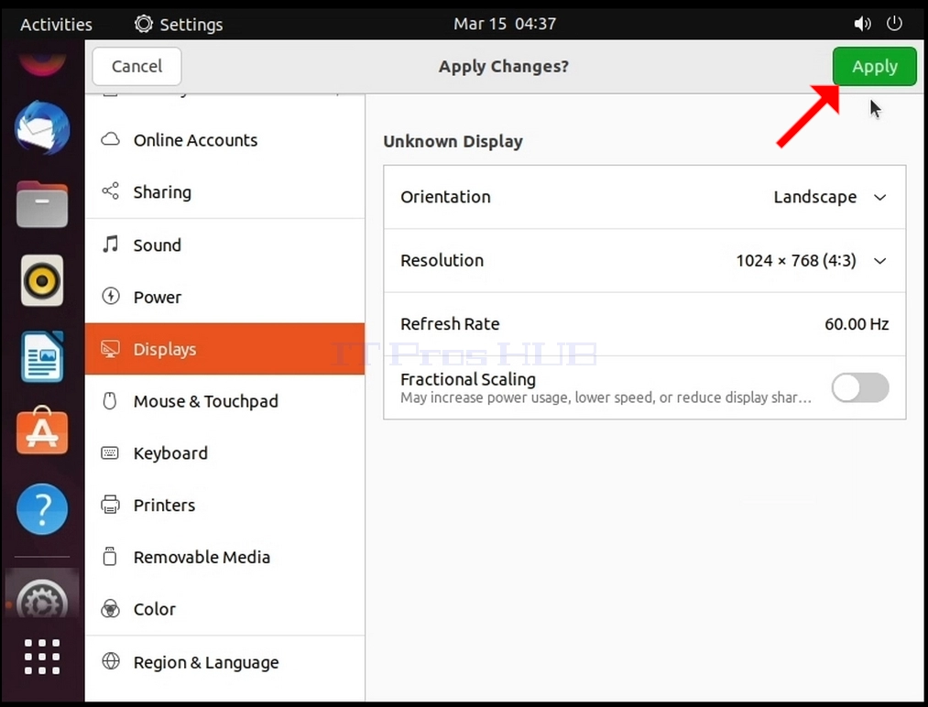Expand the Orientation Landscape dropdown
Image resolution: width=928 pixels, height=707 pixels.
[830, 197]
